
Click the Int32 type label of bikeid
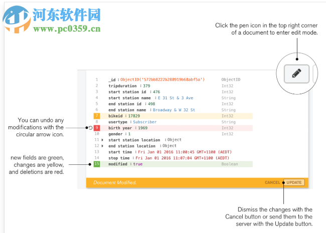[x=227, y=116]
